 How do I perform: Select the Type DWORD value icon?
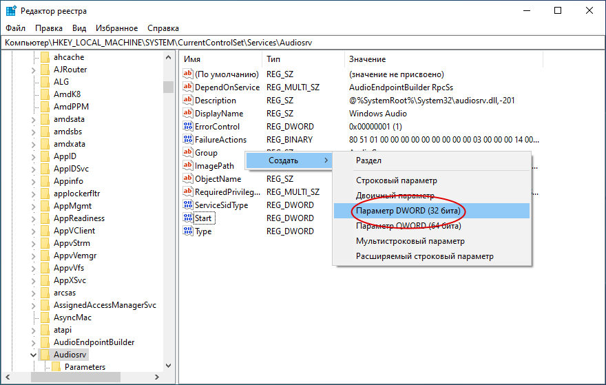click(188, 231)
